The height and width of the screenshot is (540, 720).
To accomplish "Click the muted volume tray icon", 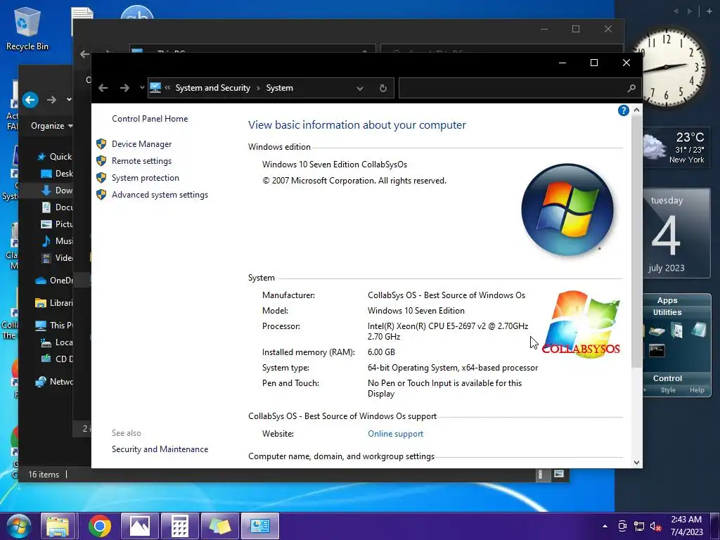I will tap(656, 526).
